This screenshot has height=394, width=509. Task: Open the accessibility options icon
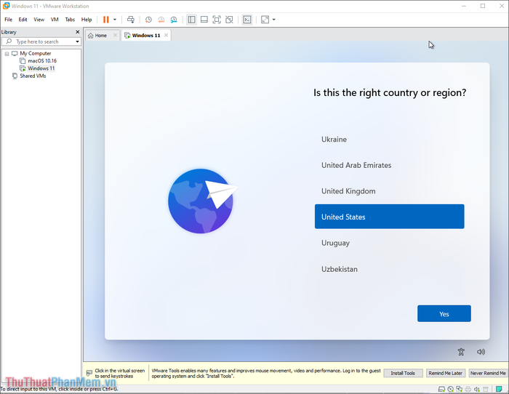461,352
